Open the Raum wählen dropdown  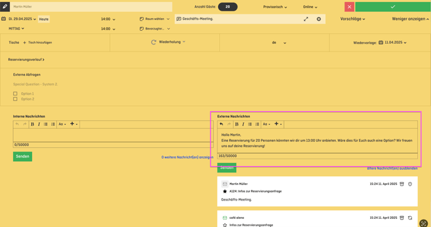click(x=155, y=19)
